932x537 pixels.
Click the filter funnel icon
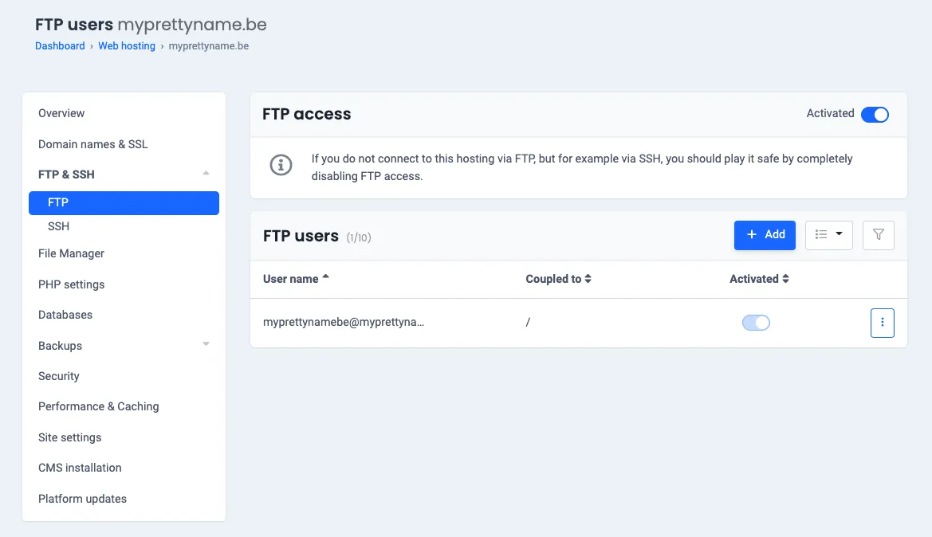click(x=879, y=235)
